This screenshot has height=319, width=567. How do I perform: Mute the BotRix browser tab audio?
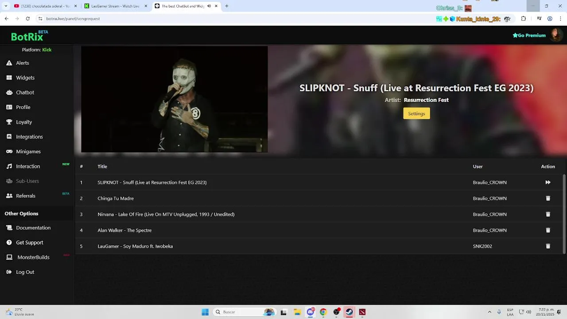coord(209,6)
